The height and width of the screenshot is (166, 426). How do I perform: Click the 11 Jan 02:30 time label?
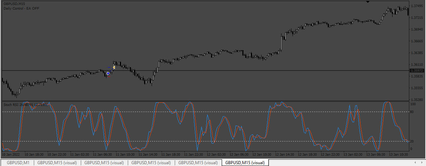click(x=80, y=154)
